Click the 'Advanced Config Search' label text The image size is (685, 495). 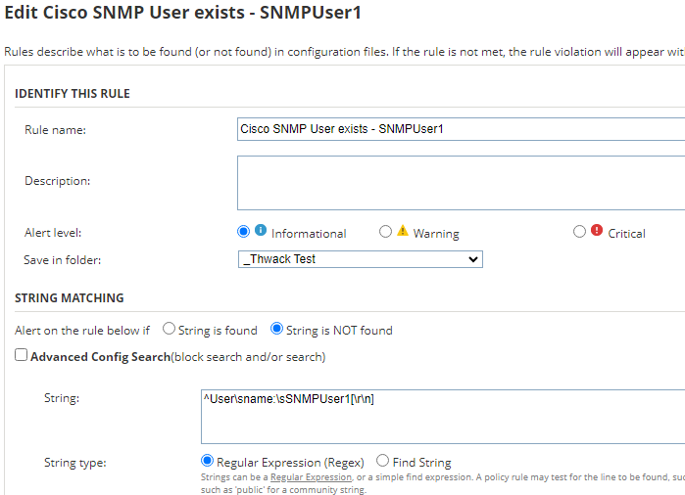[101, 357]
